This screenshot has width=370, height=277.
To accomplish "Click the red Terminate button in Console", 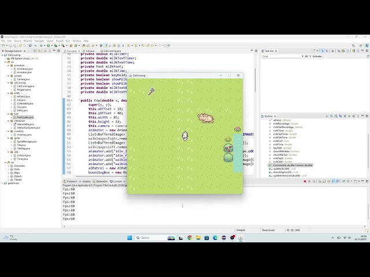I will click(305, 181).
